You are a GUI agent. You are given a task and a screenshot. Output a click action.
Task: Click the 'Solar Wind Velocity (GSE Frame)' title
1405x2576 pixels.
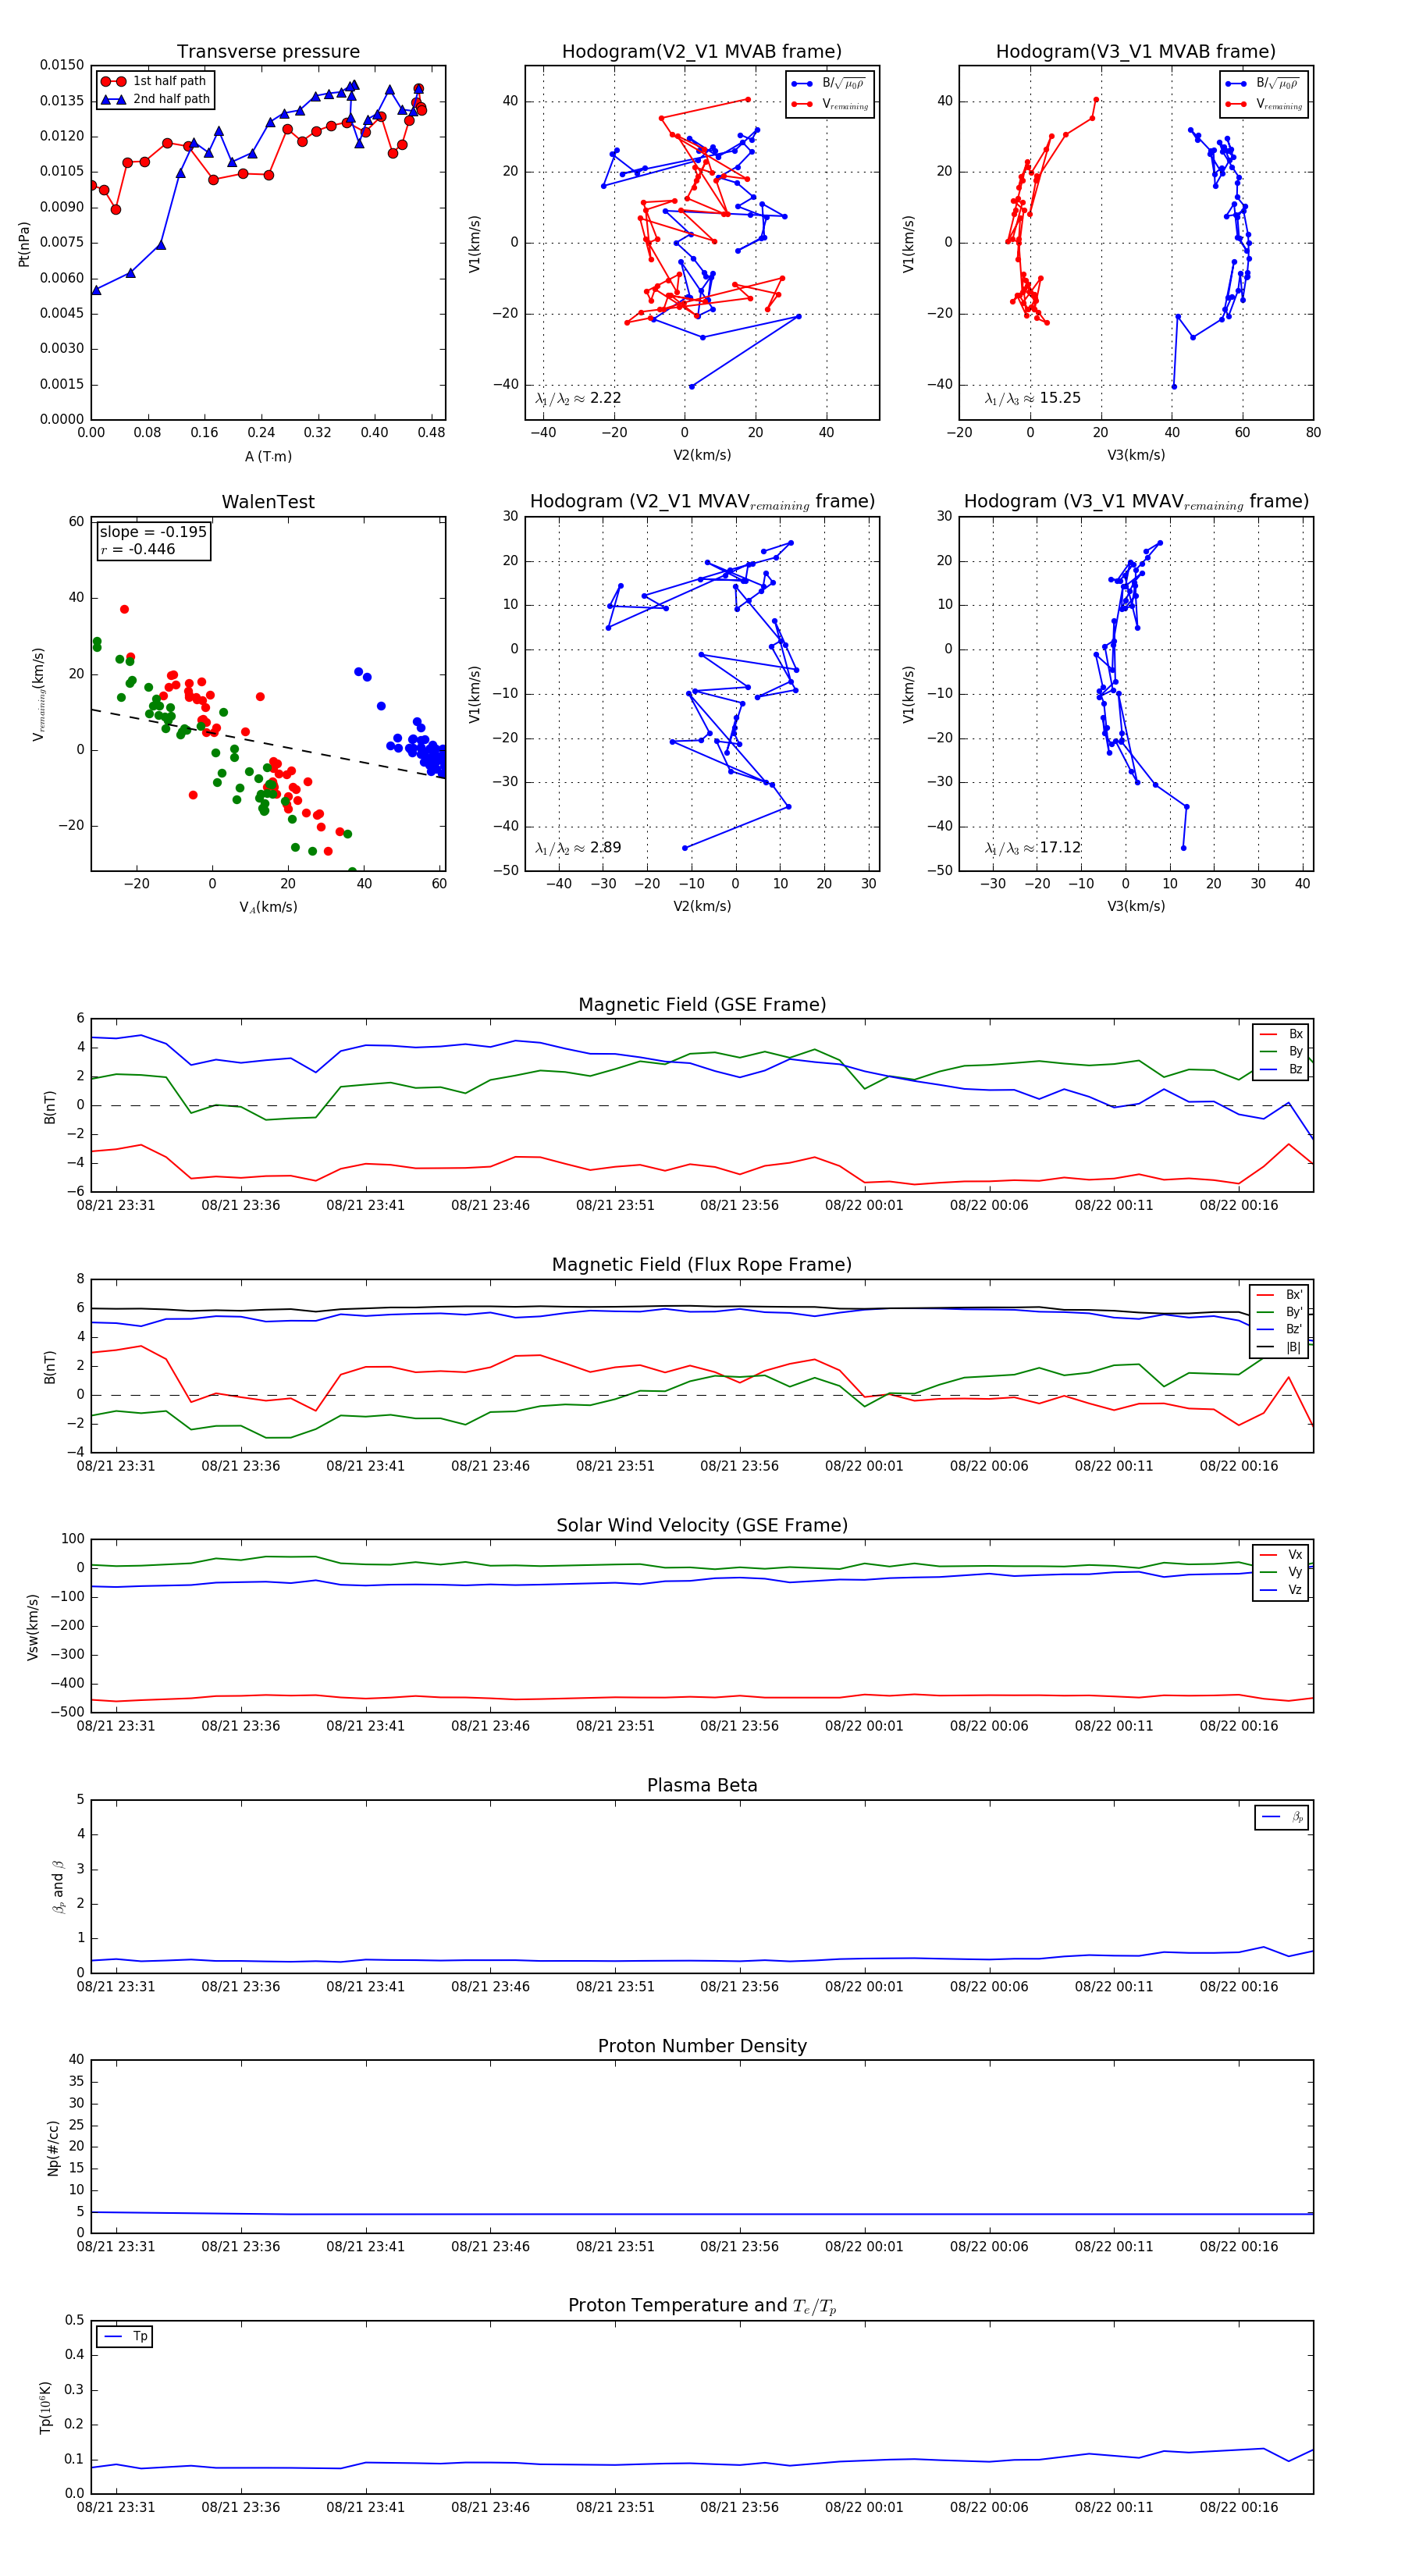pyautogui.click(x=702, y=1525)
